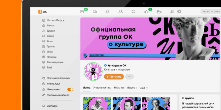Open friends people icon in top bar
Image resolution: width=221 pixels, height=110 pixels.
point(120,12)
